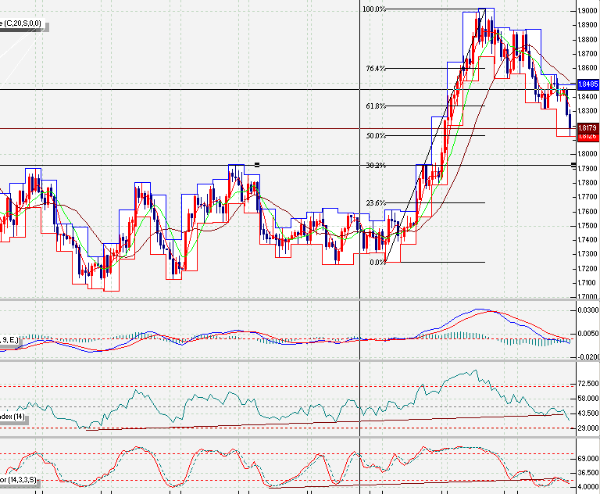
Task: Click the 1.9000 value on the price axis
Action: tap(587, 11)
